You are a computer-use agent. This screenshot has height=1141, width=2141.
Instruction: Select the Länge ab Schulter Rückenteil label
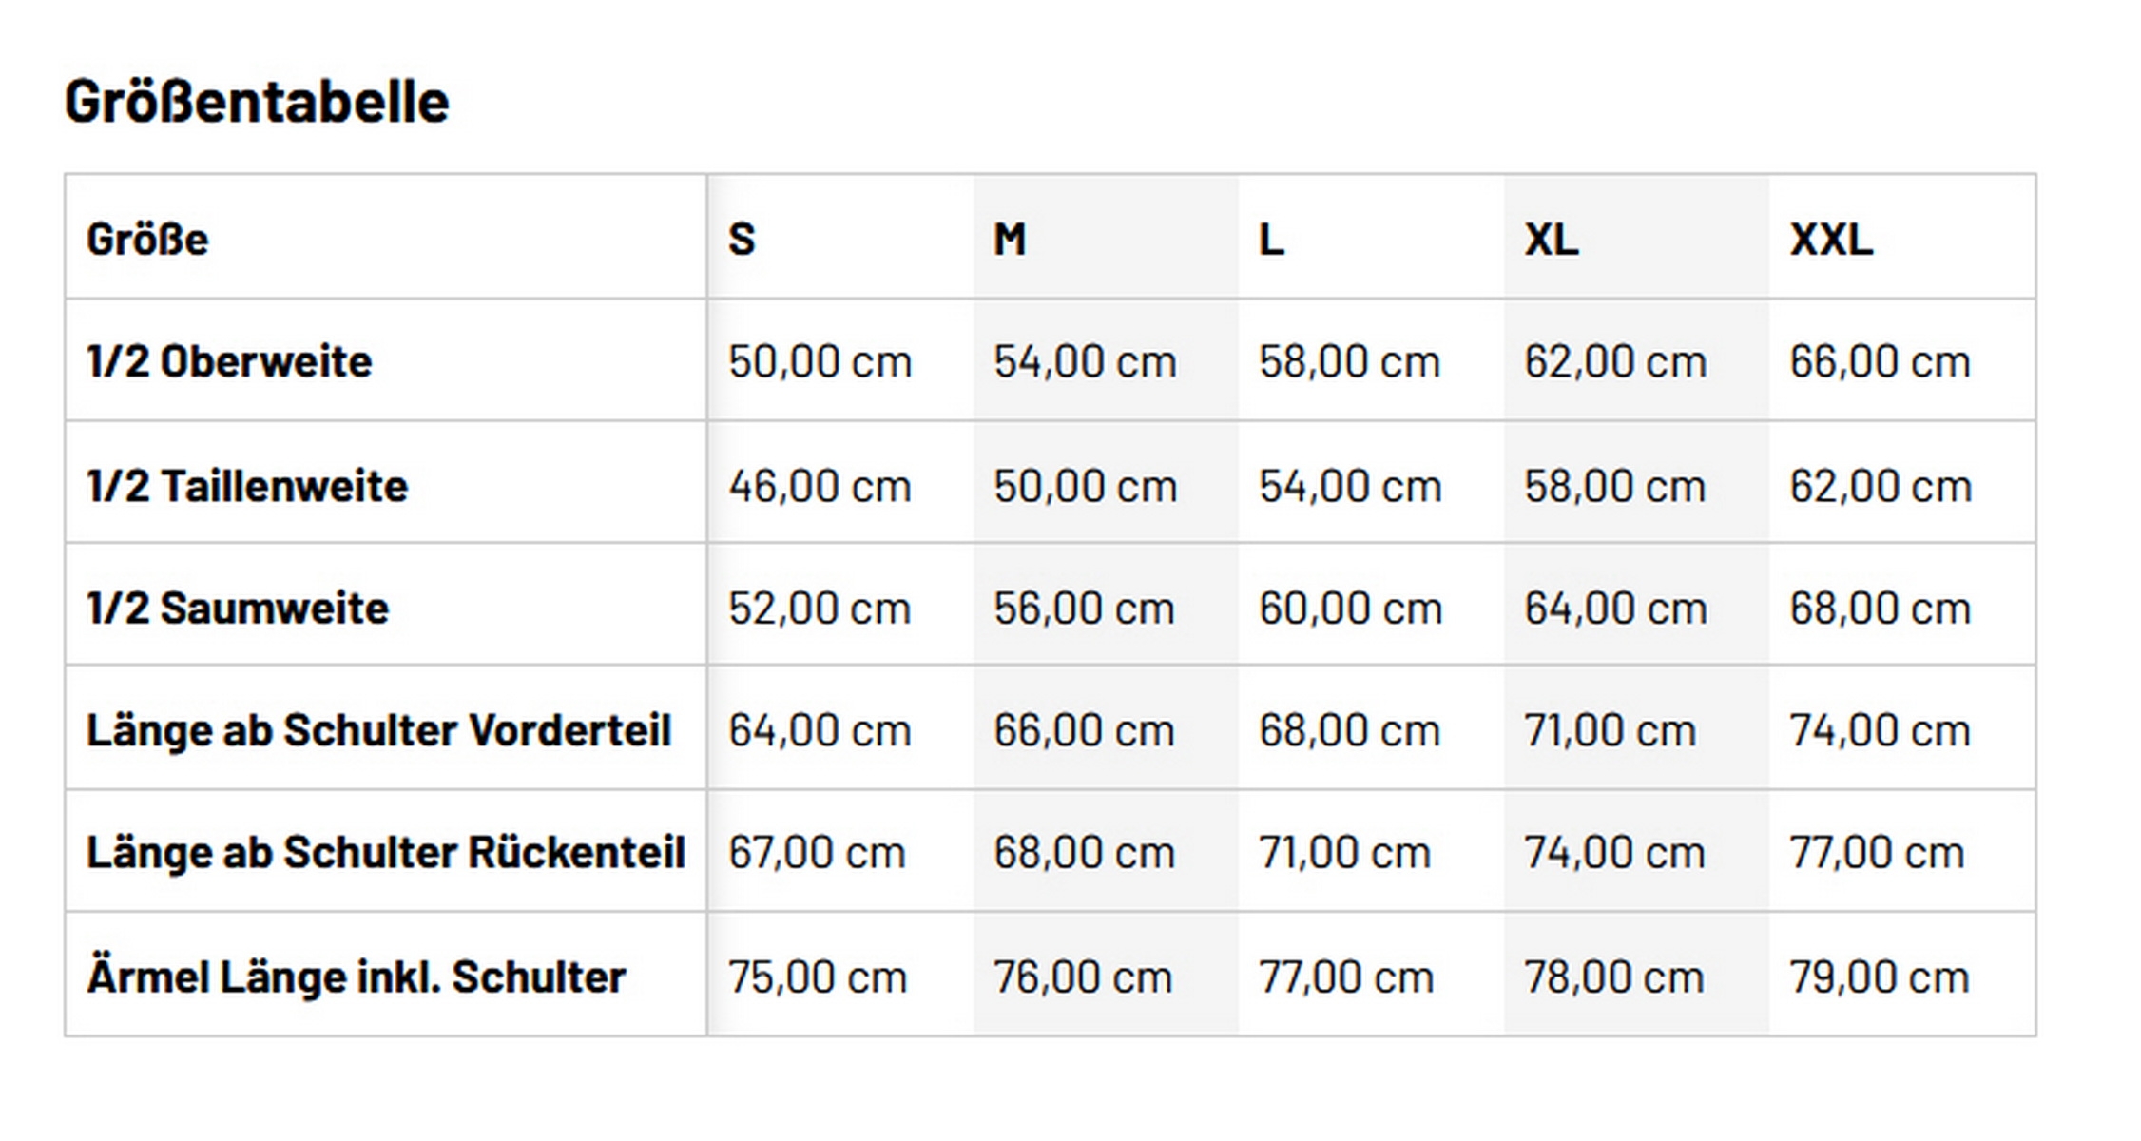[x=385, y=852]
